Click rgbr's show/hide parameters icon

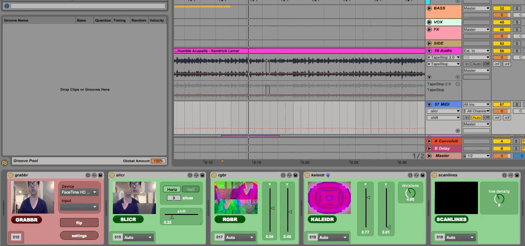[283, 175]
